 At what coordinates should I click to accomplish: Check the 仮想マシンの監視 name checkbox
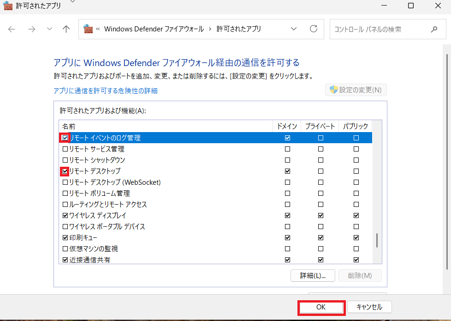65,248
